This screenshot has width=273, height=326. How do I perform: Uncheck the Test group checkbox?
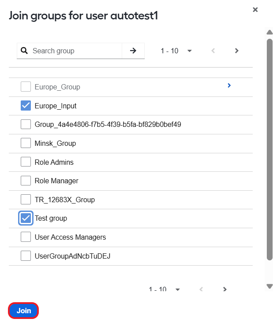coord(26,218)
